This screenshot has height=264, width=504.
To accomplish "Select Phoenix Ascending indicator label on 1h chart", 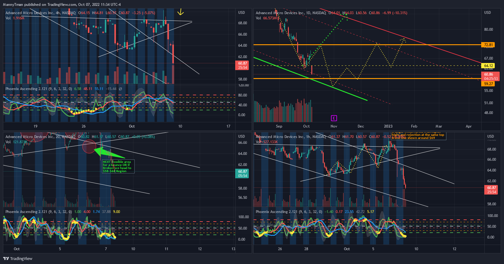I will 289,212.
